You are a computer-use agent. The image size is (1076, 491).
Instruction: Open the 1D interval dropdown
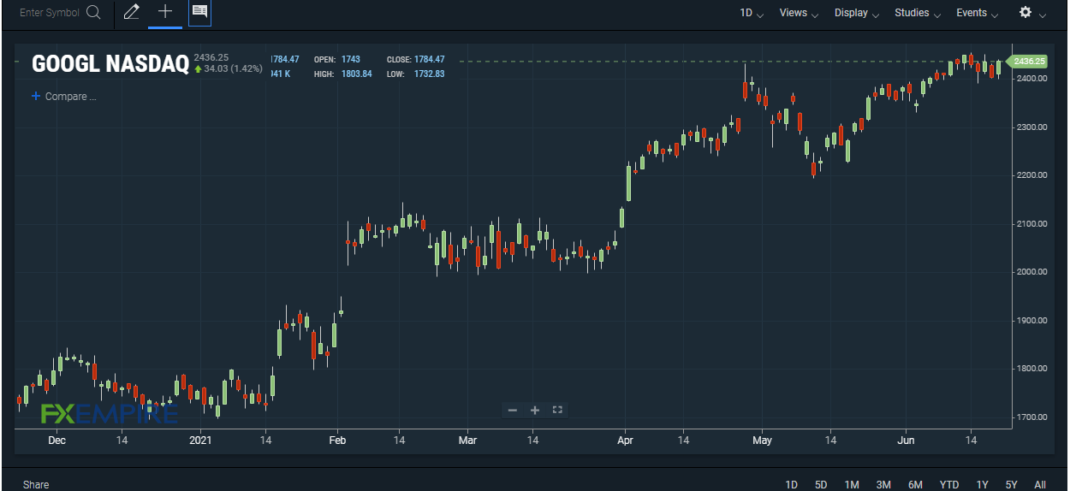752,13
